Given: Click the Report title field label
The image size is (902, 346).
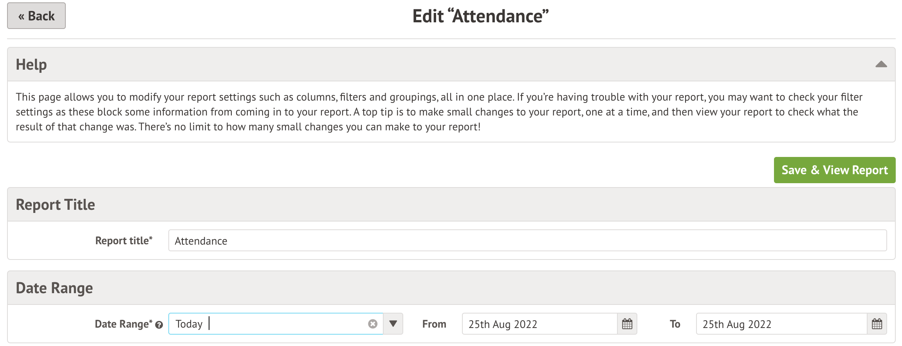Looking at the screenshot, I should click(123, 241).
